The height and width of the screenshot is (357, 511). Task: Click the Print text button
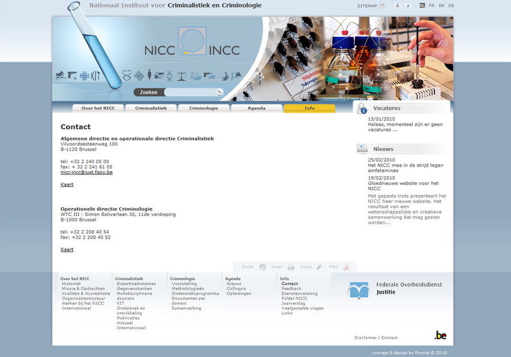pos(277,267)
